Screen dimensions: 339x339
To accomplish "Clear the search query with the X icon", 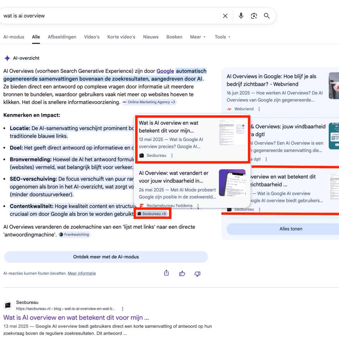I will pos(225,16).
